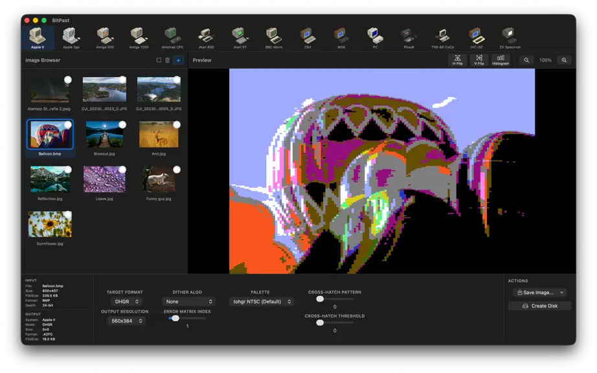Click the Create Disk button
597x373 pixels.
(x=539, y=306)
